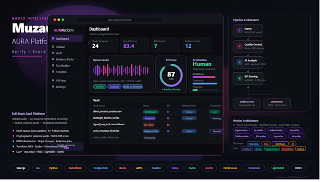The width and height of the screenshot is (322, 182).
Task: Click the Pending distribution badge
Action: click(x=216, y=119)
